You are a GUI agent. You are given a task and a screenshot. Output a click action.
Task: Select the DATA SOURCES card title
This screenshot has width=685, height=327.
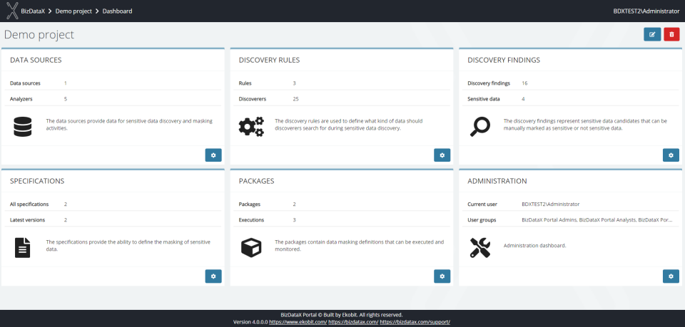coord(36,60)
